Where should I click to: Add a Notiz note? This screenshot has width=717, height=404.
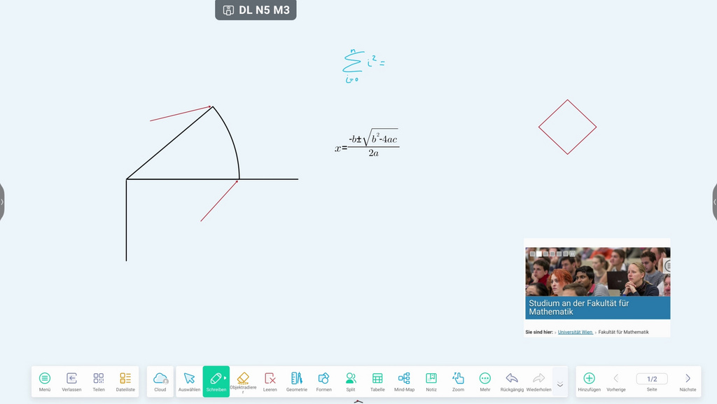(431, 382)
